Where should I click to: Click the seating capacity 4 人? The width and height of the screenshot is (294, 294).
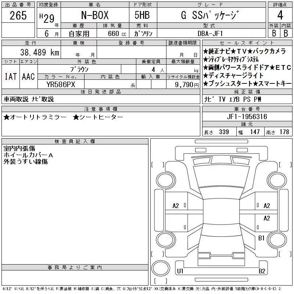click(x=158, y=70)
